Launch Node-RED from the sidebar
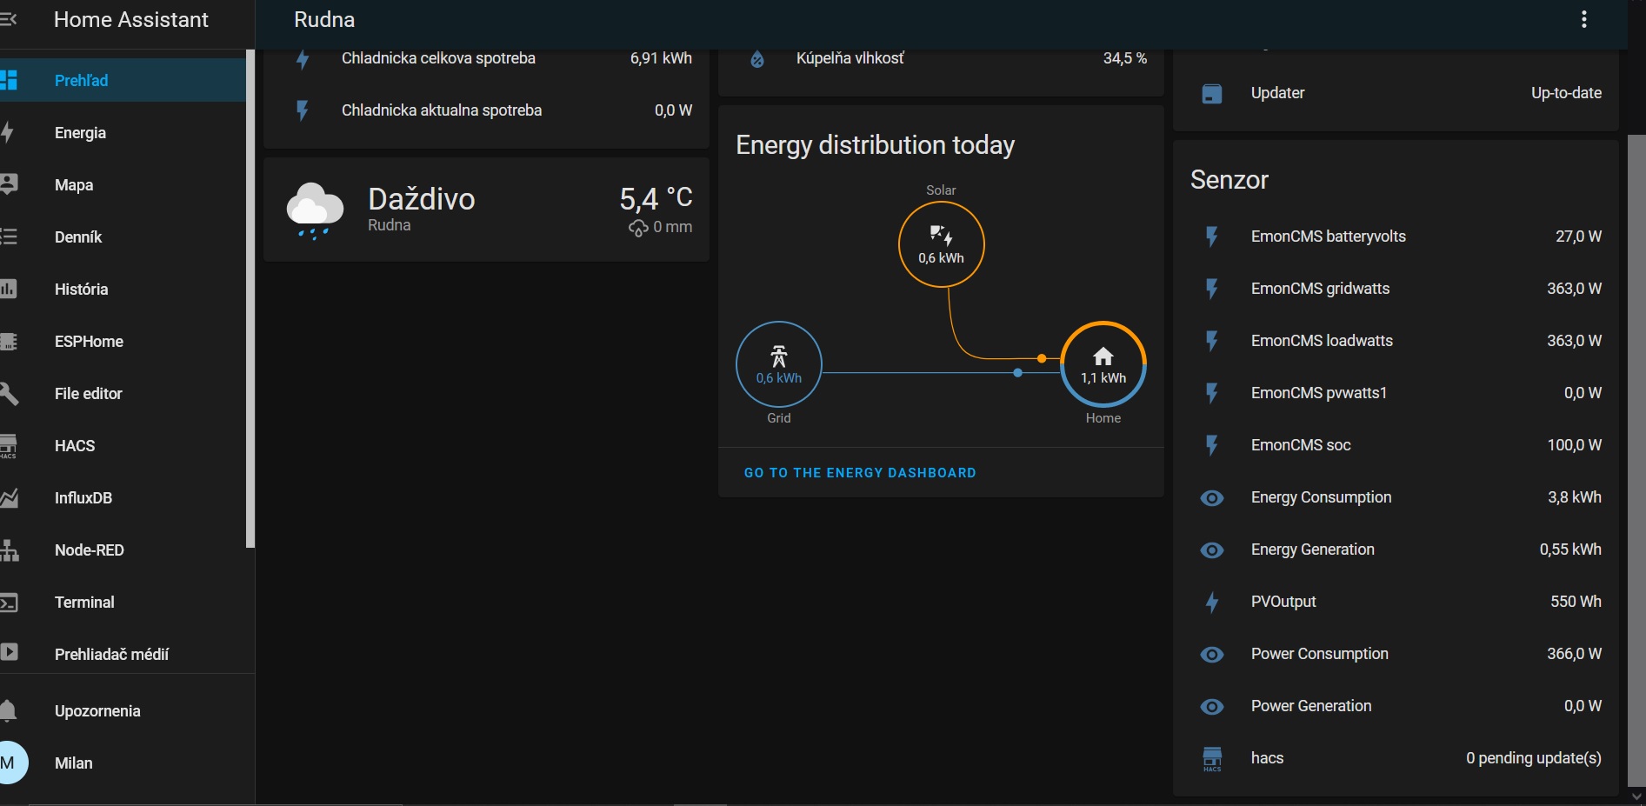Image resolution: width=1646 pixels, height=806 pixels. 123,550
